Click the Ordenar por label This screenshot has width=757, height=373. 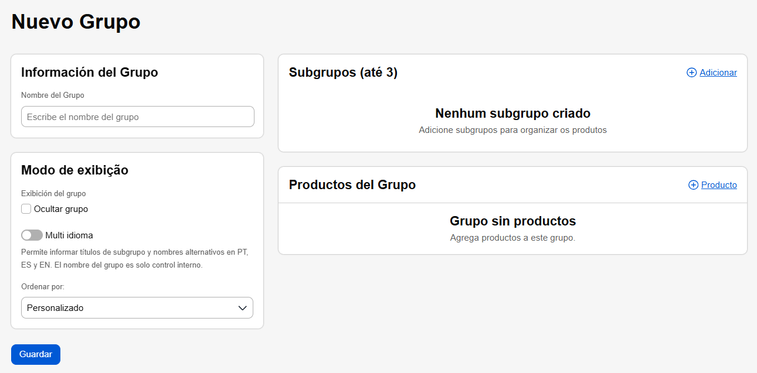(43, 287)
